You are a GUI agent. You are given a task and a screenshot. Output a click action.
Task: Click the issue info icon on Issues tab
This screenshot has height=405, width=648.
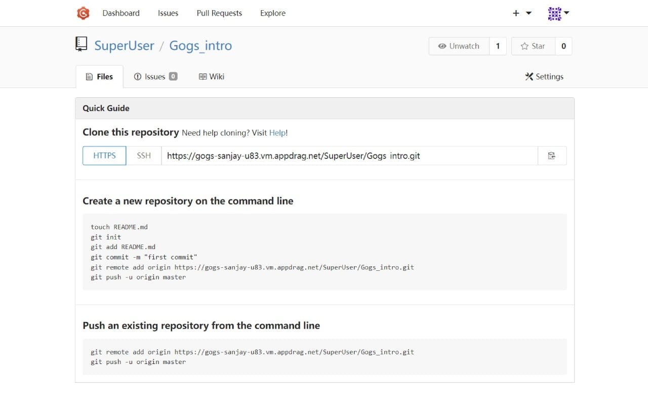pos(137,76)
